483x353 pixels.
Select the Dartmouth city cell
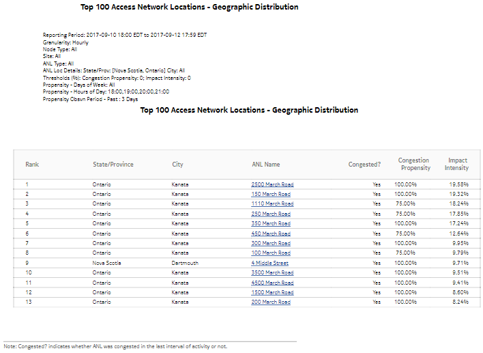(x=185, y=263)
